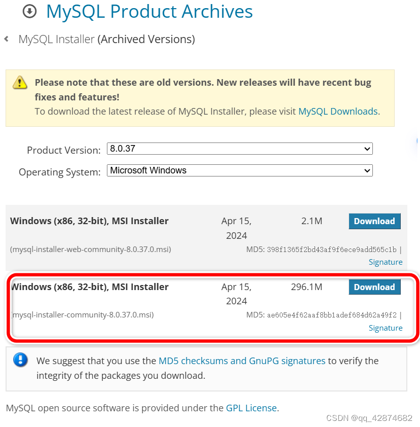Click the back chevron before MySQL Installer

tap(6, 39)
